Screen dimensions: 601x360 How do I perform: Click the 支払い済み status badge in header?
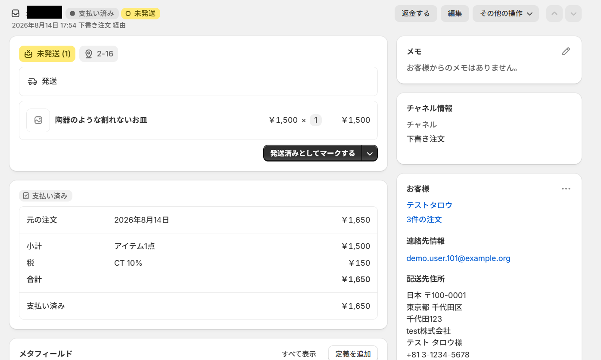92,13
